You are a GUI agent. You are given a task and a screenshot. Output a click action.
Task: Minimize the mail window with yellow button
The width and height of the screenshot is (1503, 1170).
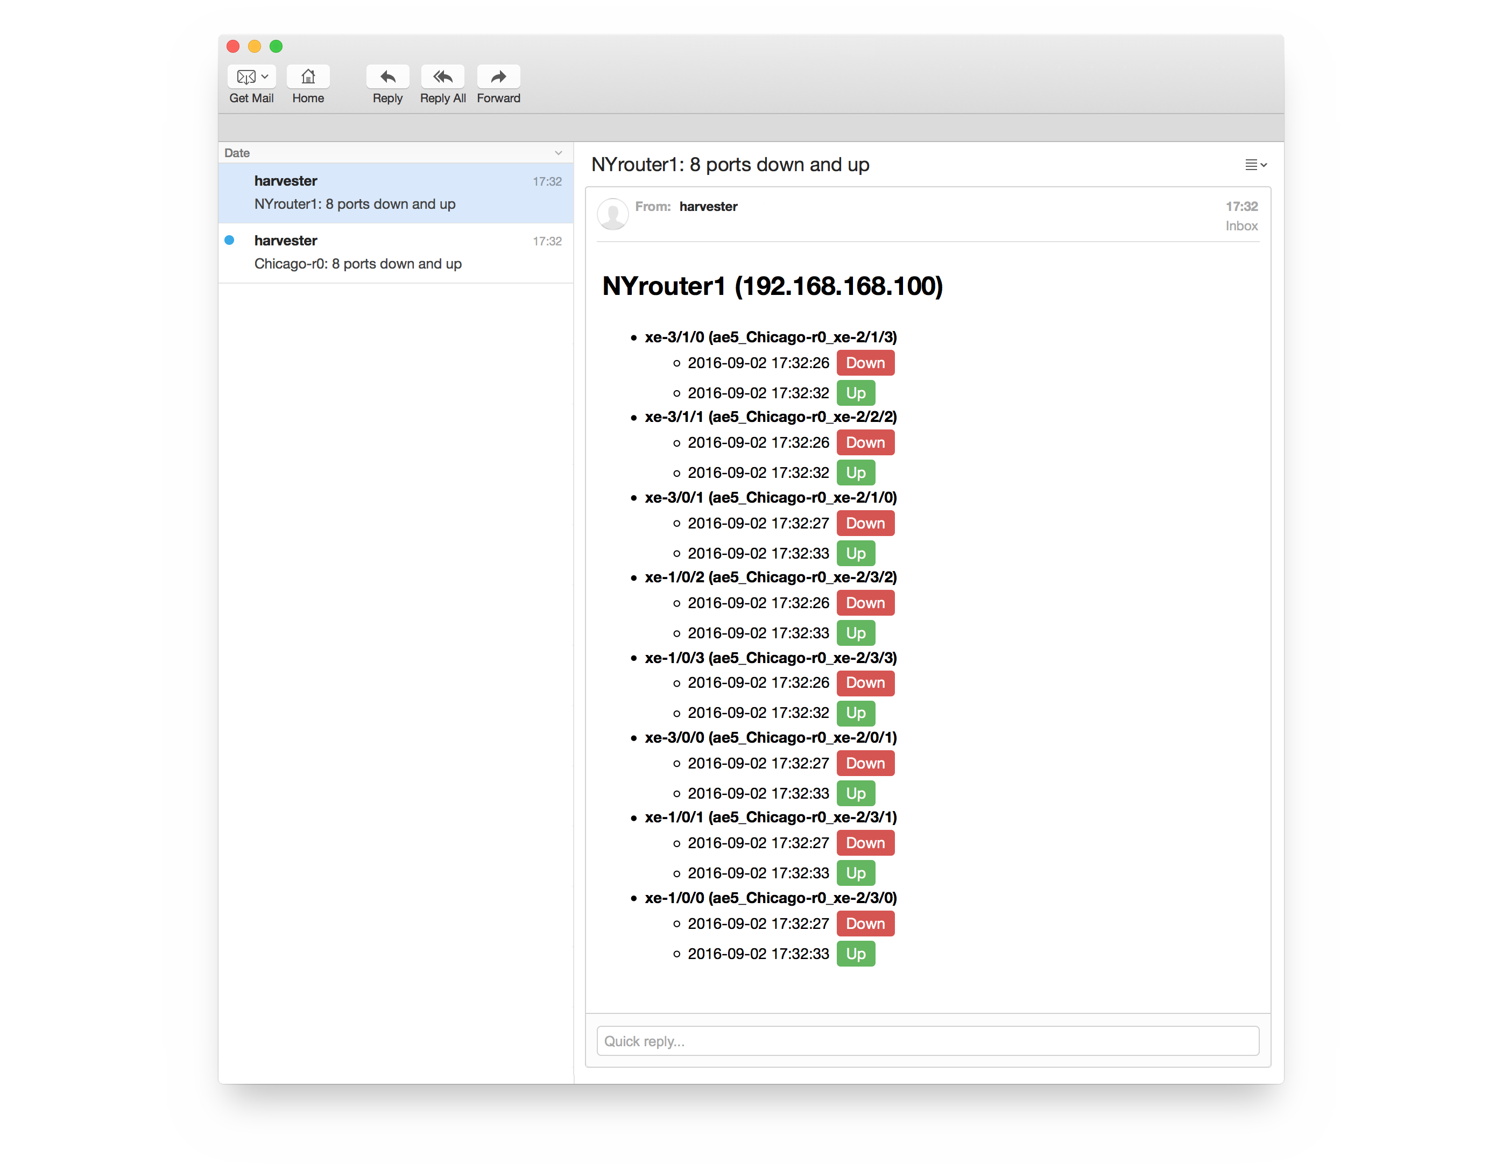pyautogui.click(x=254, y=46)
